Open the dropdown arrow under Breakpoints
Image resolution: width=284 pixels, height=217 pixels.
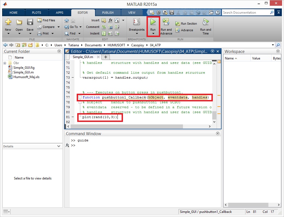click(137, 34)
